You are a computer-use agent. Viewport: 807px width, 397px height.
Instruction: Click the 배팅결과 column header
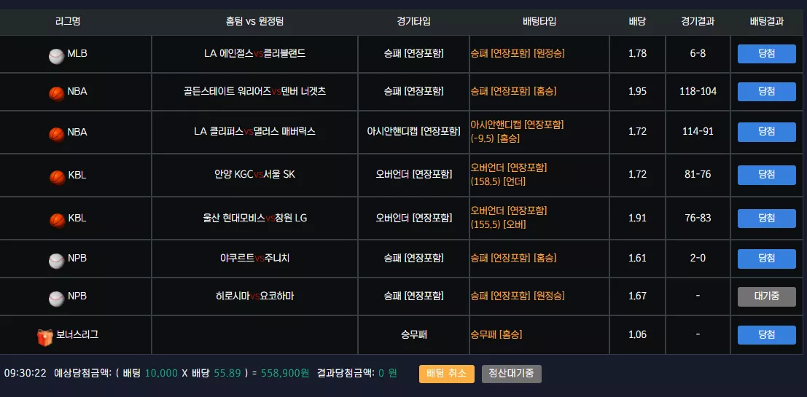pyautogui.click(x=766, y=22)
